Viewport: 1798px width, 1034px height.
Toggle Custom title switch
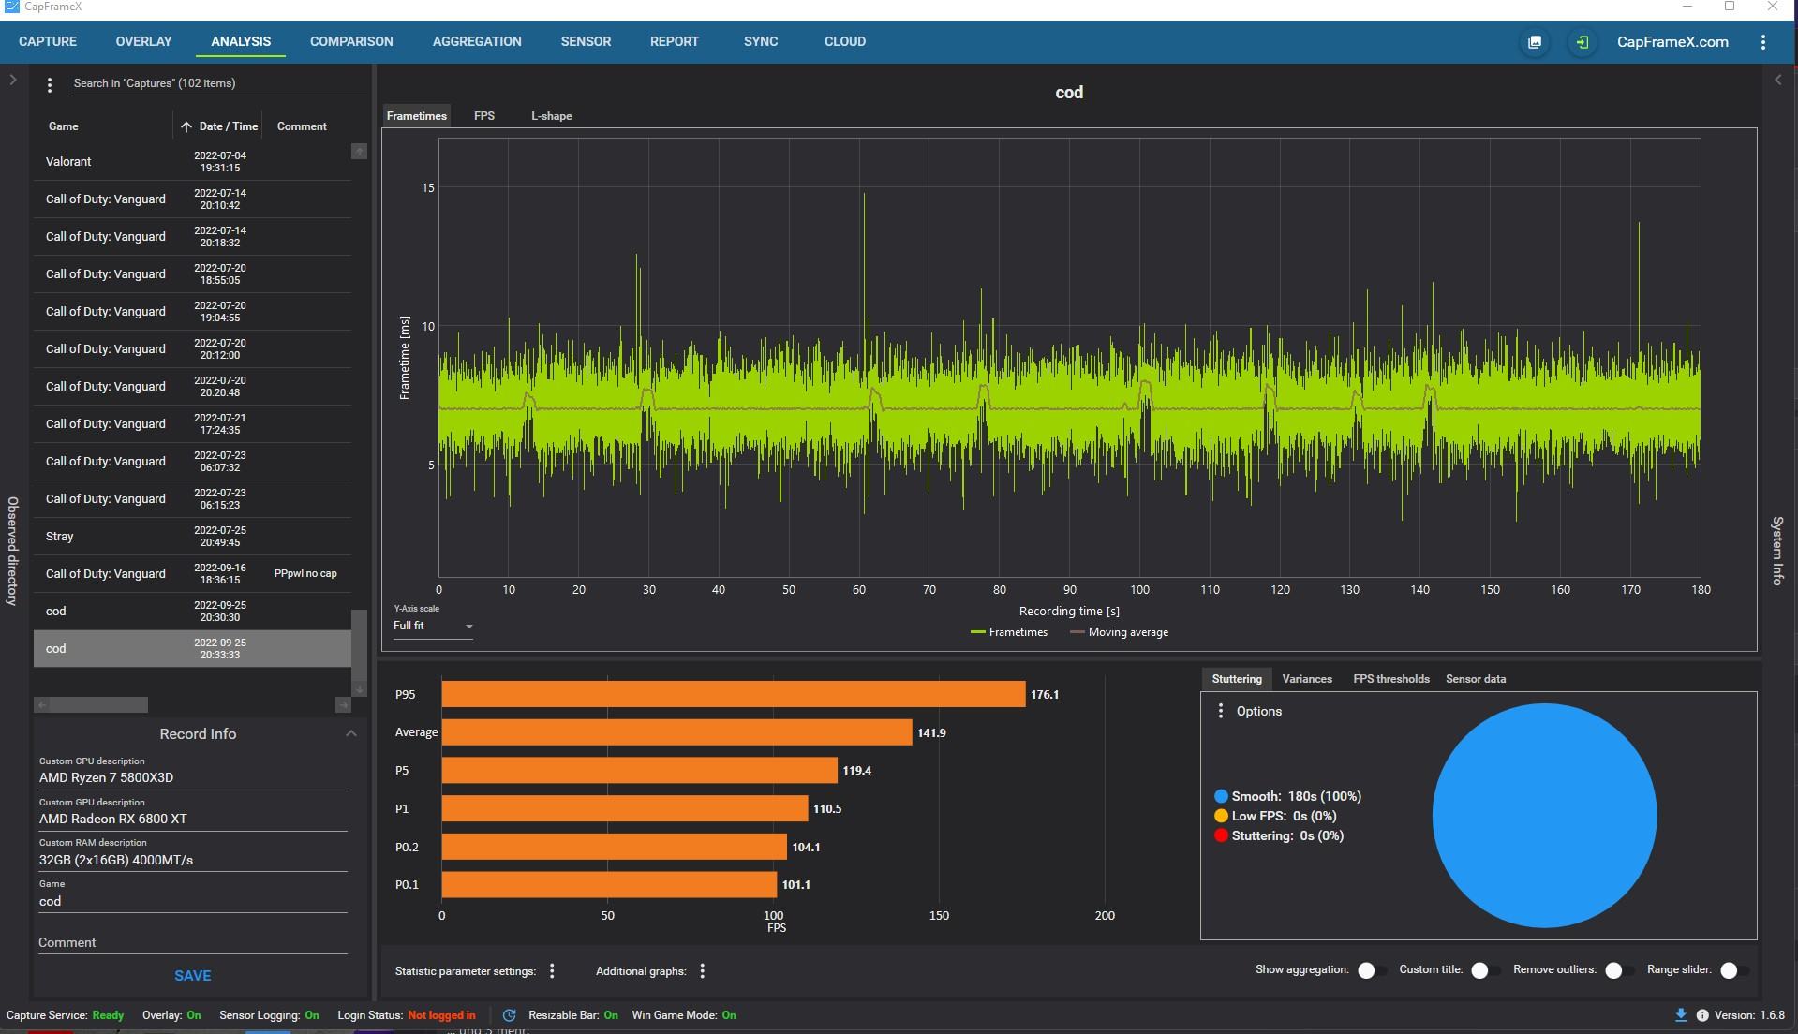pos(1485,970)
